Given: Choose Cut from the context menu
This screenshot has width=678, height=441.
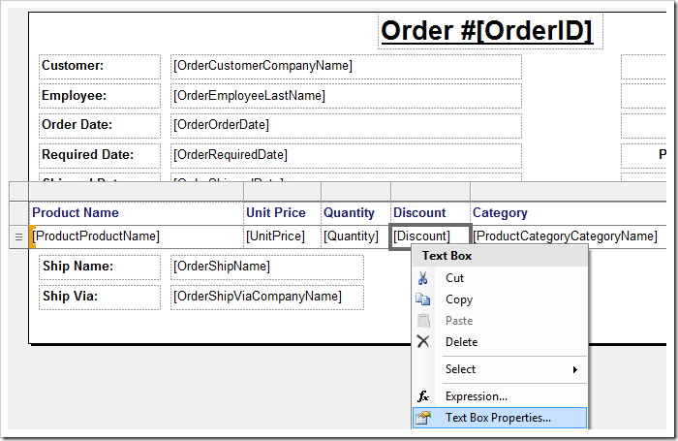Looking at the screenshot, I should pos(501,278).
